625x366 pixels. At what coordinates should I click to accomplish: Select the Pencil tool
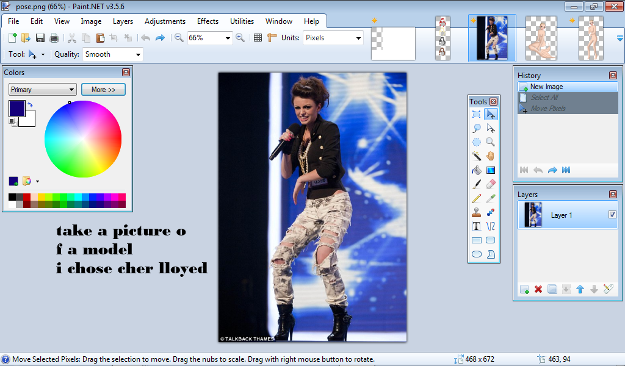(x=476, y=198)
